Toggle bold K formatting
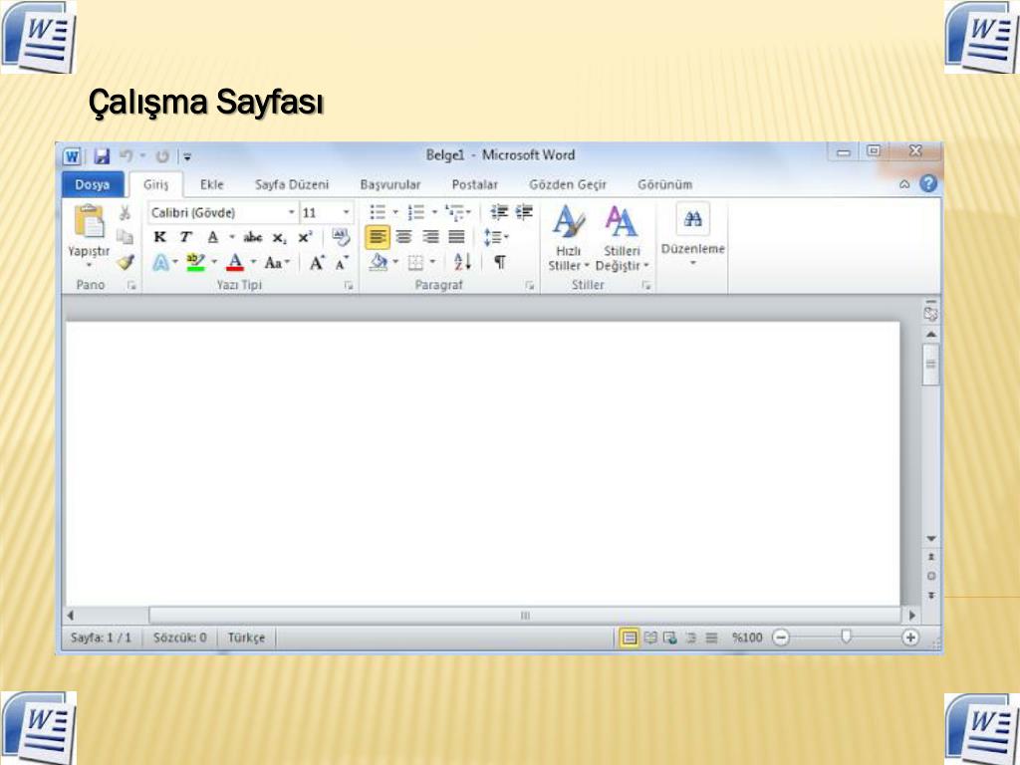 [x=160, y=237]
